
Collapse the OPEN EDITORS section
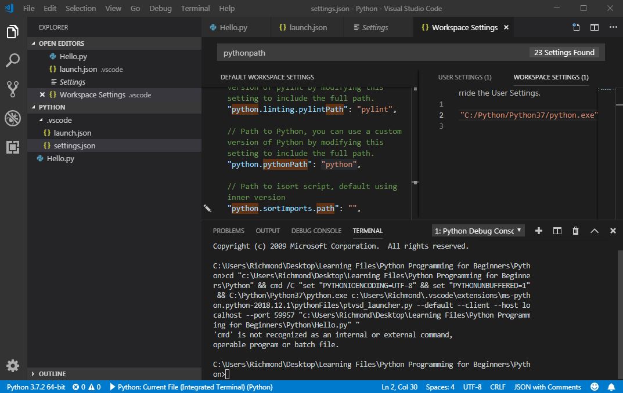pos(60,43)
